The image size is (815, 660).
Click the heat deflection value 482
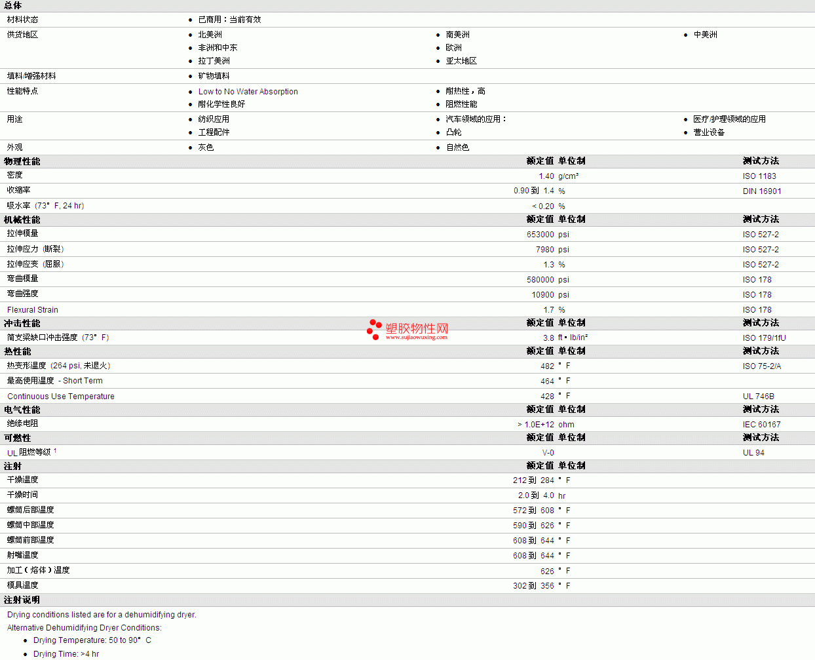pyautogui.click(x=547, y=366)
